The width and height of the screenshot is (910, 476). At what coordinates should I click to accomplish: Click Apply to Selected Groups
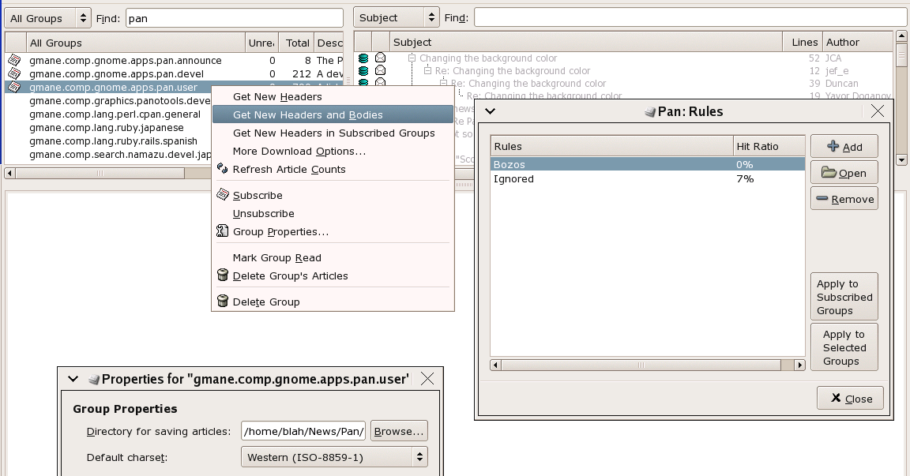point(844,347)
